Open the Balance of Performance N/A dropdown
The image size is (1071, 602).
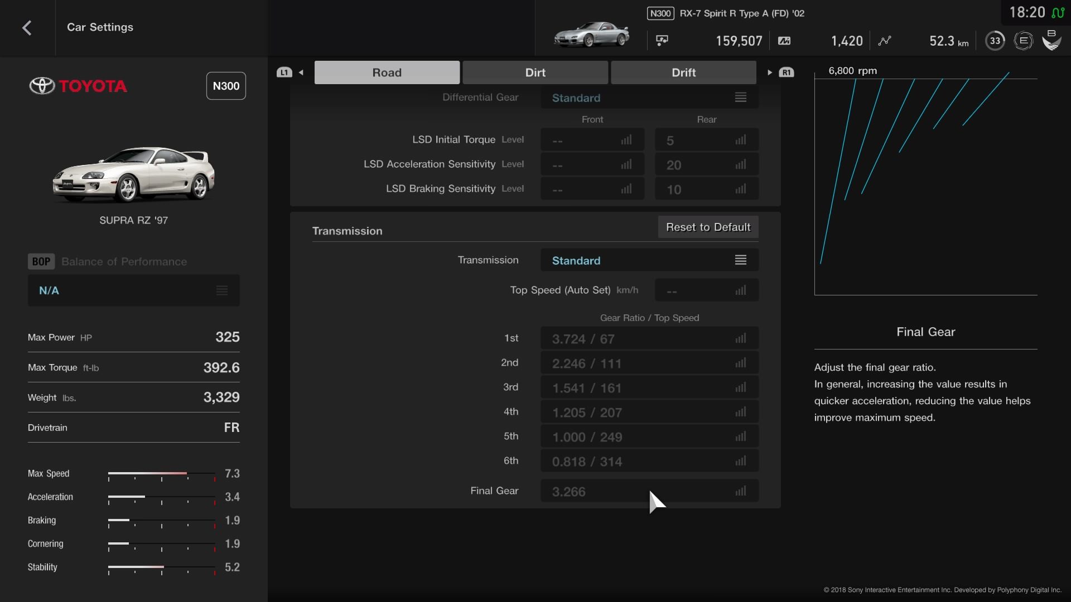(x=134, y=290)
